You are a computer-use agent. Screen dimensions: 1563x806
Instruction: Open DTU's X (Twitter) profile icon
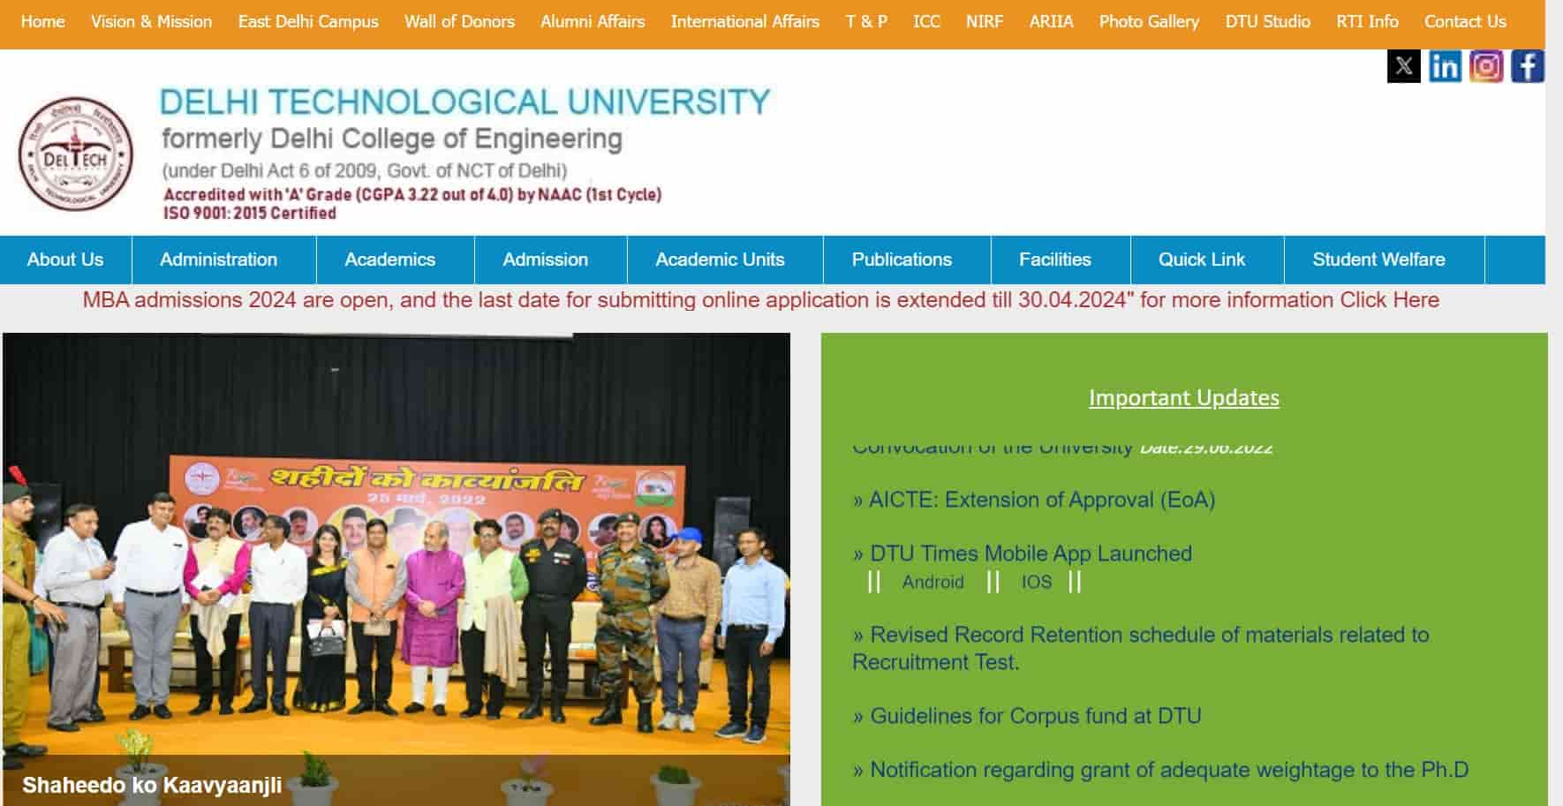click(x=1403, y=64)
